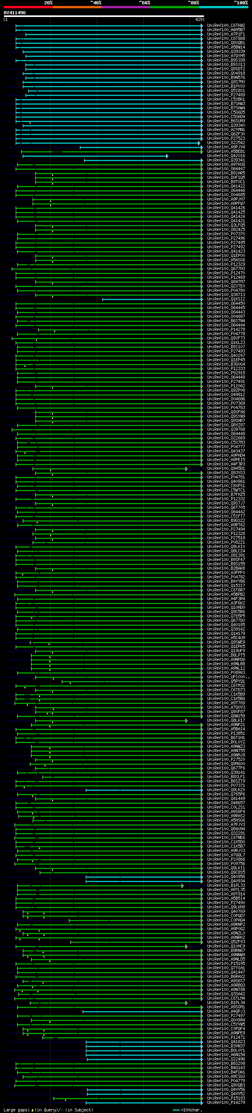Screen dimensions: 252x1113
Task: Select the UniRef100_Q39341 entry
Action: click(x=226, y=160)
